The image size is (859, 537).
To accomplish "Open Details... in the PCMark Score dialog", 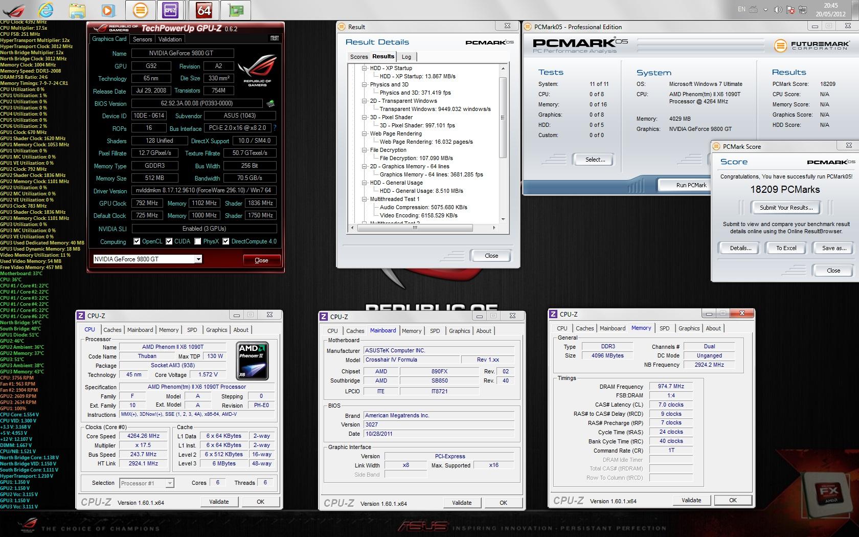I will point(740,248).
